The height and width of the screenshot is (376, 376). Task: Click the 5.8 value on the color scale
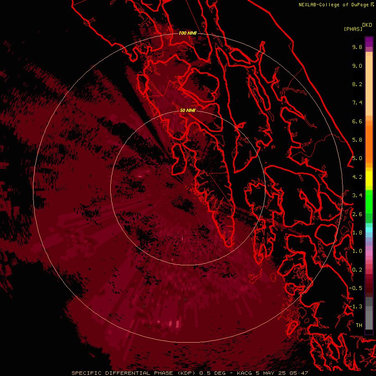[x=357, y=140]
